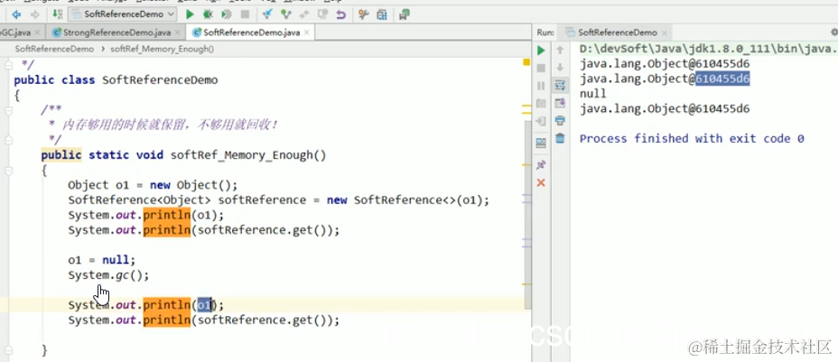Restore layout in the Run panel
Image resolution: width=838 pixels, height=362 pixels.
pyautogui.click(x=541, y=143)
